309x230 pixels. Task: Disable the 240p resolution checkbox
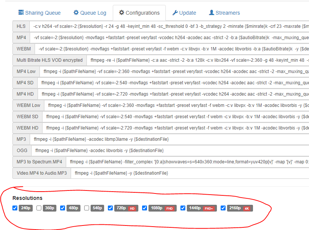15,208
